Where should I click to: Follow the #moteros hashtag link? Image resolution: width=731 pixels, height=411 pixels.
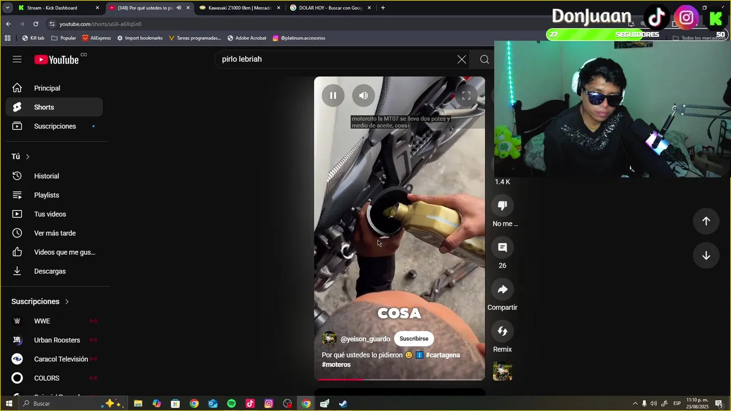click(336, 365)
